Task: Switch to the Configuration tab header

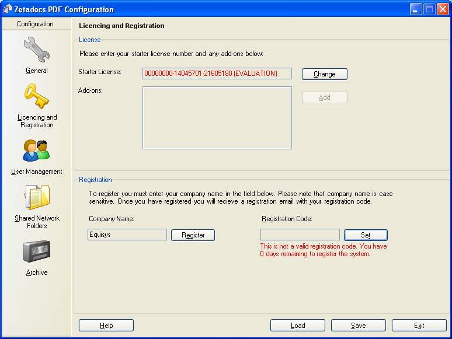Action: (x=35, y=24)
